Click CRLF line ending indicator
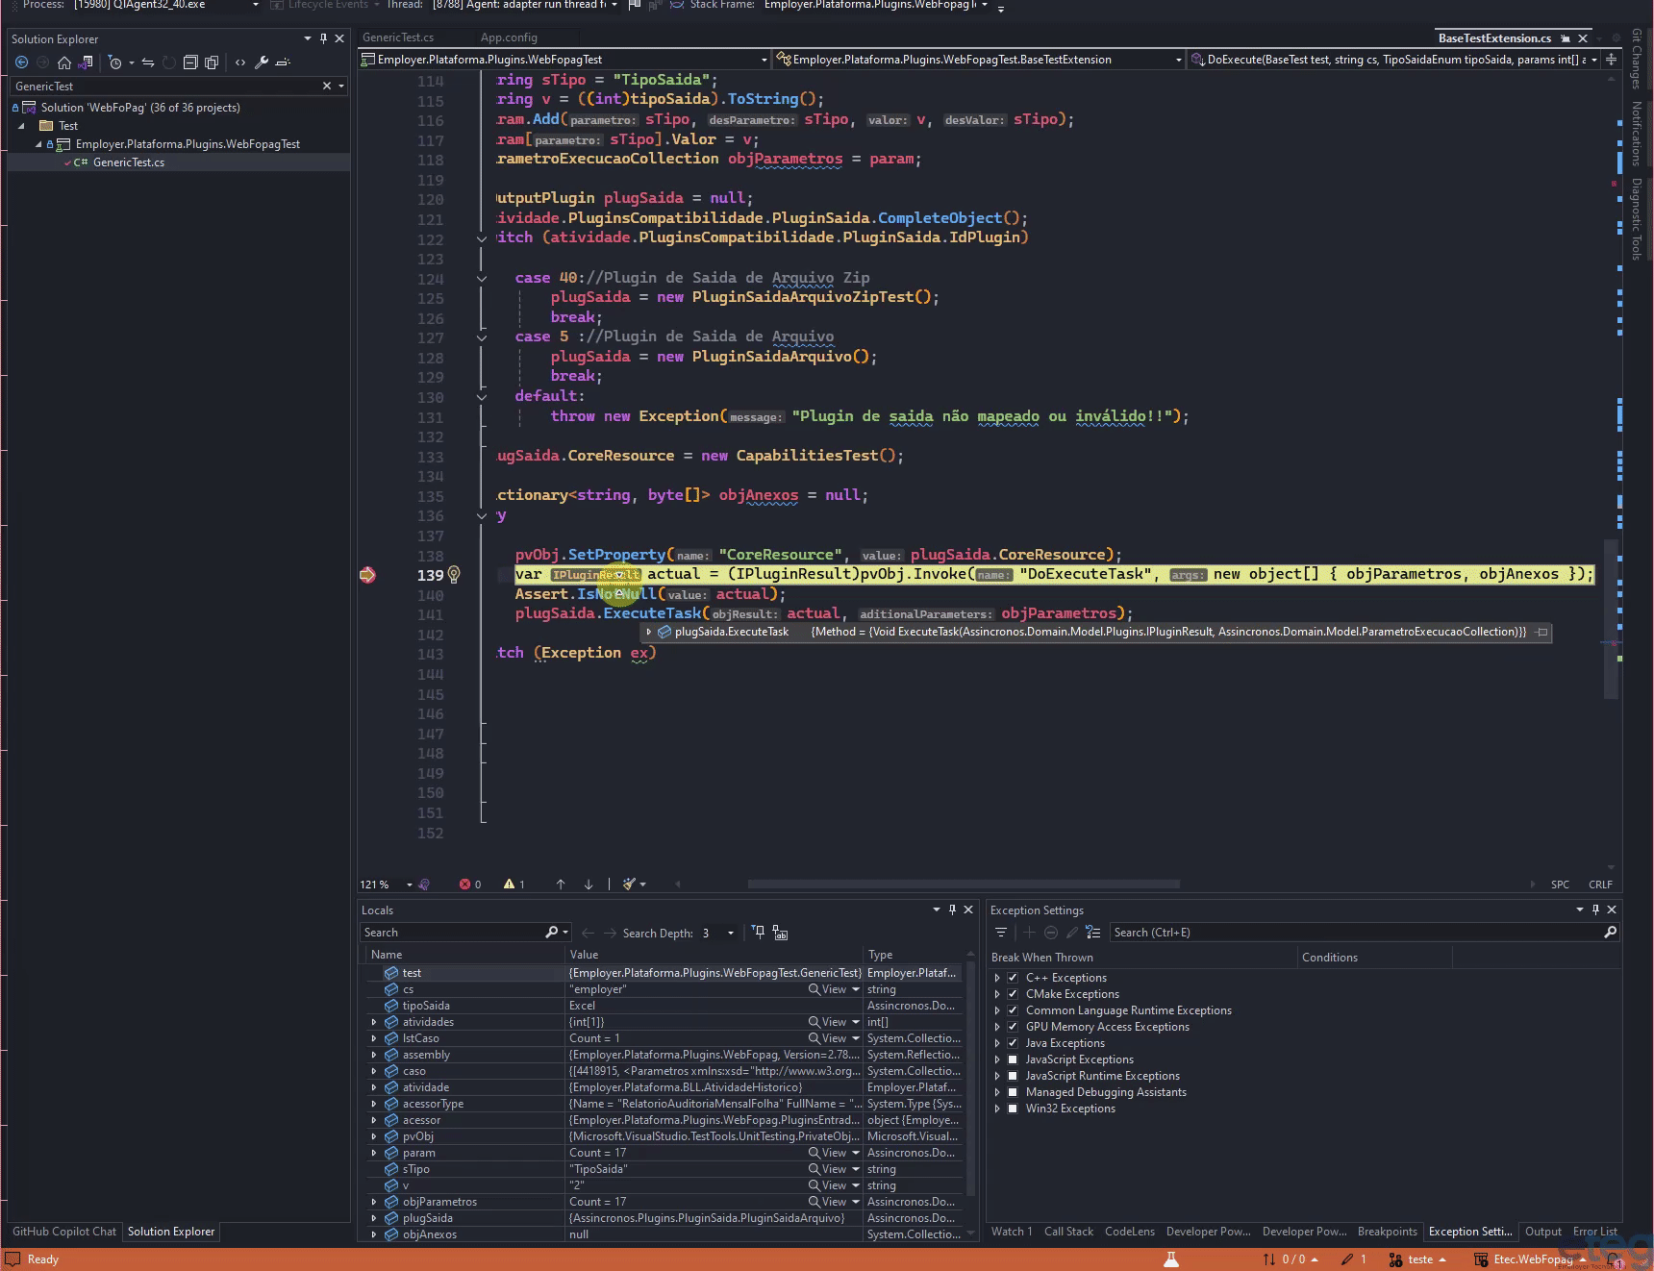Image resolution: width=1654 pixels, height=1271 pixels. point(1600,885)
